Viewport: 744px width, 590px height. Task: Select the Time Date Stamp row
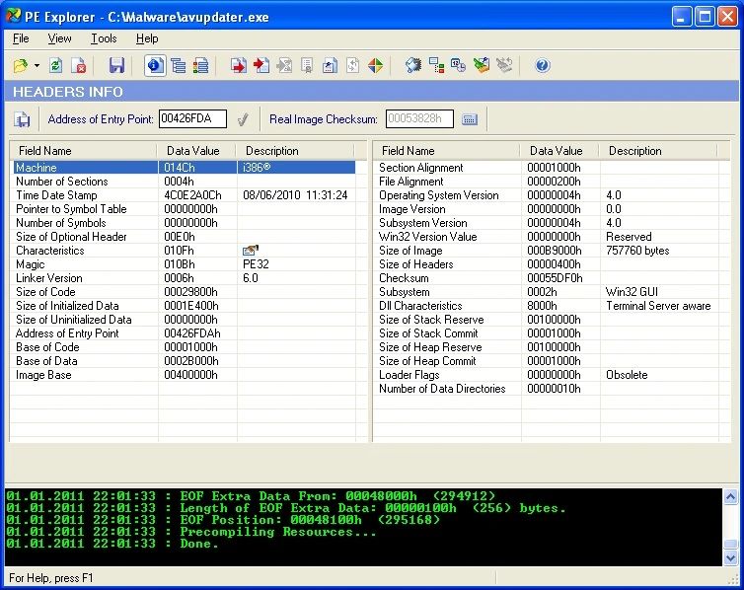[185, 195]
